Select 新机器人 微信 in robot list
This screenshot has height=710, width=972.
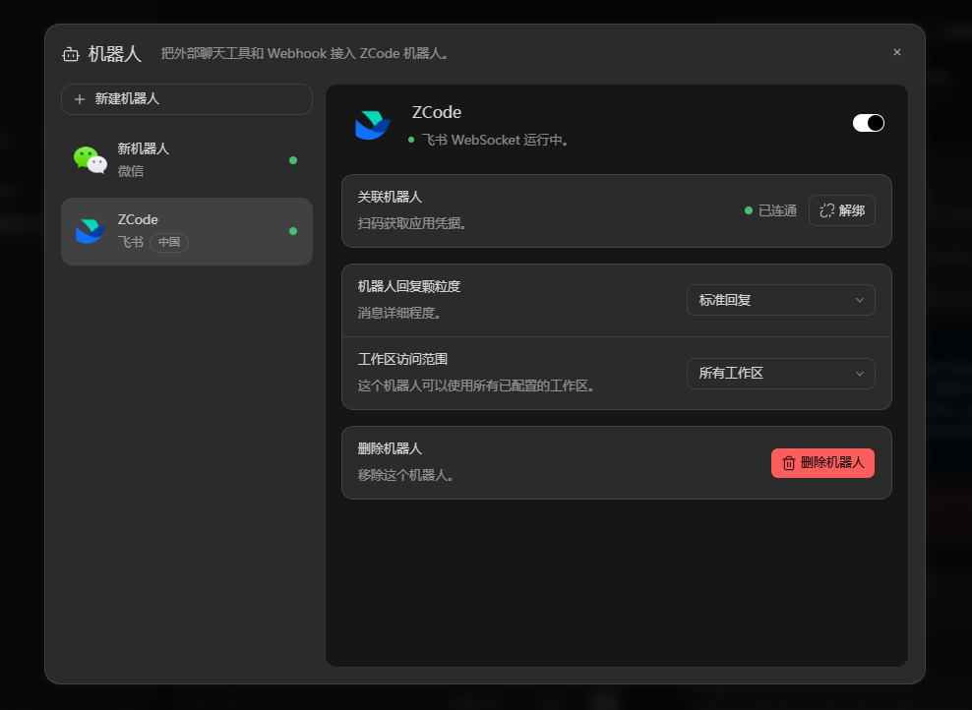187,160
